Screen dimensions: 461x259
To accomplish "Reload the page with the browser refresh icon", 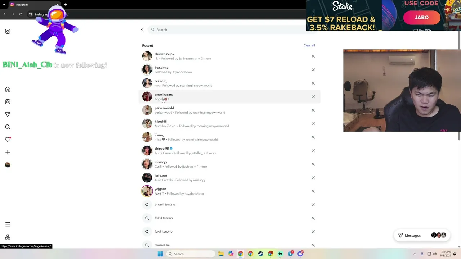I will [21, 14].
